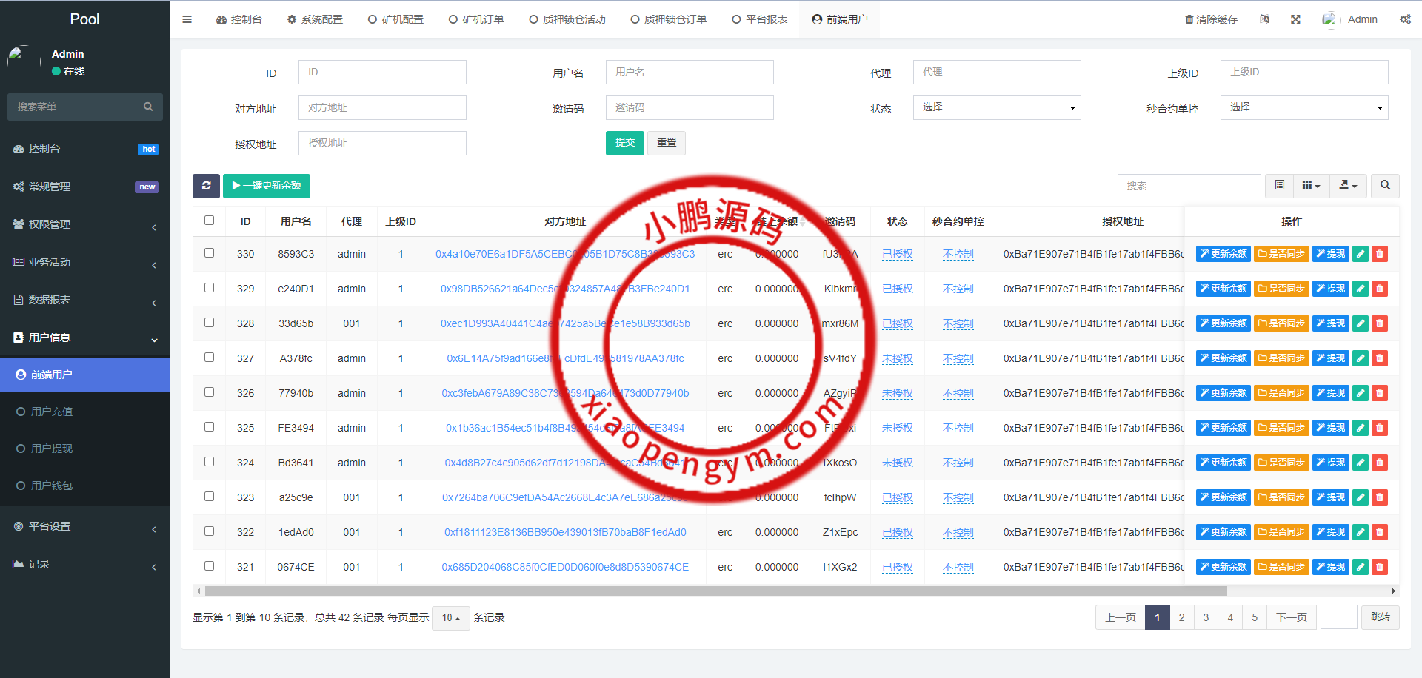
Task: Click the fullscreen icon in top bar
Action: (1295, 19)
